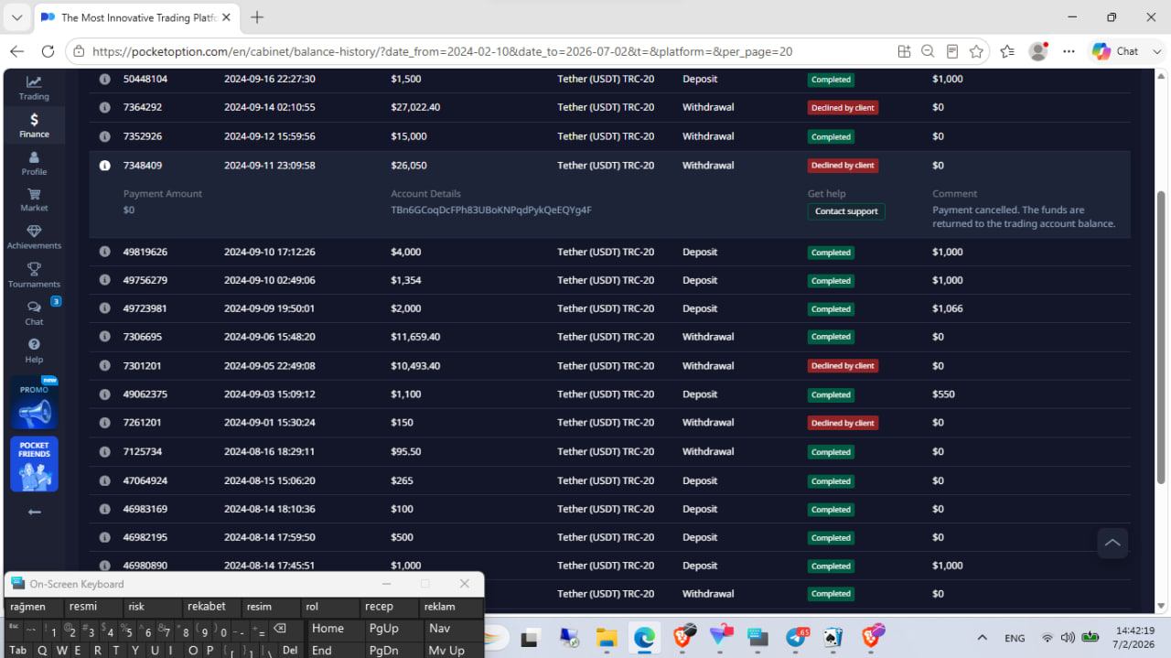Open the Finance sidebar section
1171x658 pixels.
pyautogui.click(x=34, y=125)
